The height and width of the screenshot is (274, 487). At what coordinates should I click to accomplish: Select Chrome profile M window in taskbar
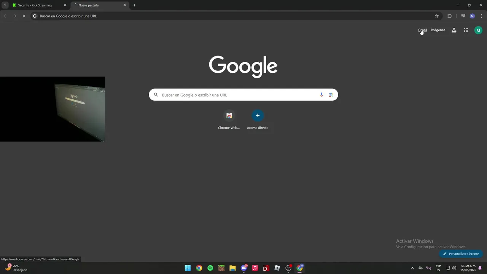(x=300, y=268)
